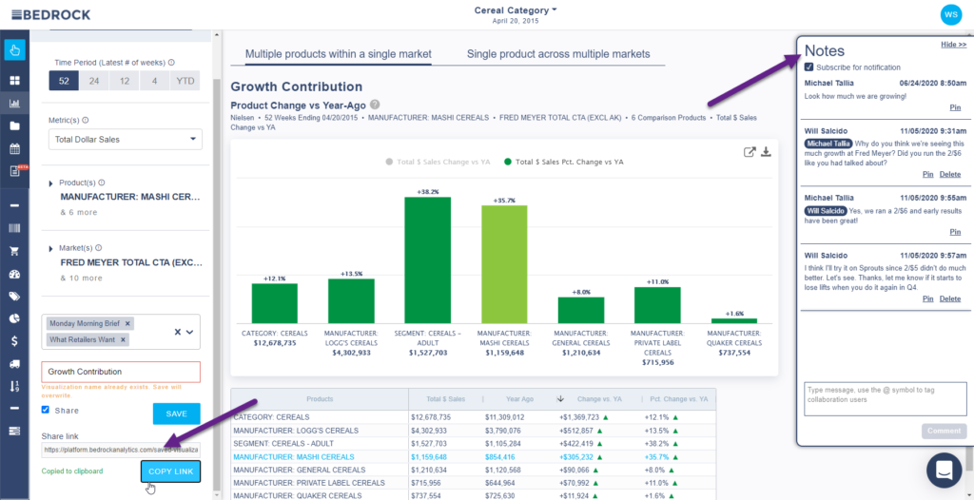The width and height of the screenshot is (974, 500).
Task: Expand the Product(s) section
Action: coord(51,183)
